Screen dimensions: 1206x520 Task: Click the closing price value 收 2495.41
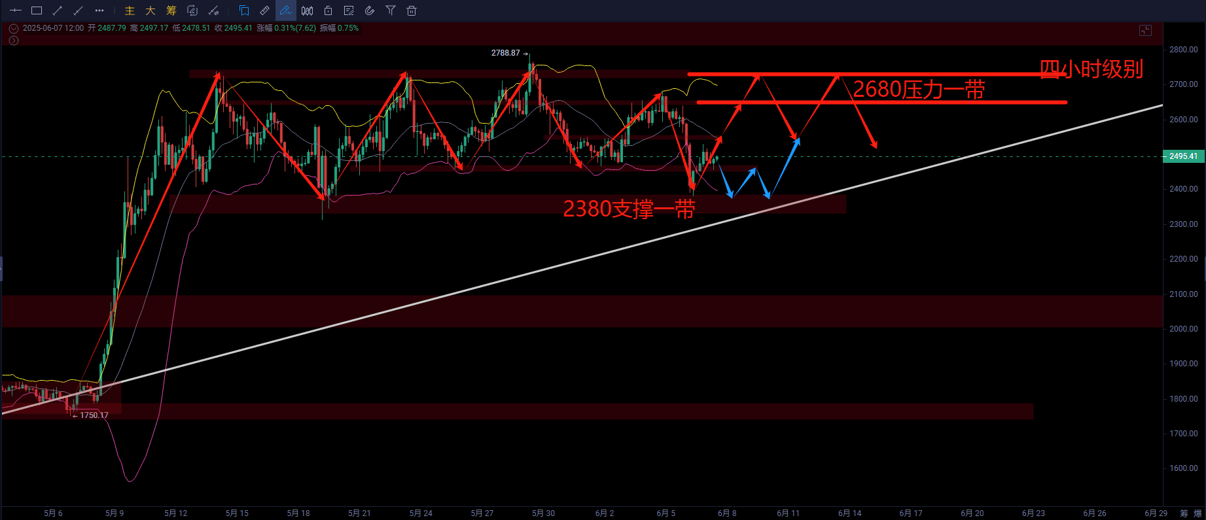coord(233,28)
